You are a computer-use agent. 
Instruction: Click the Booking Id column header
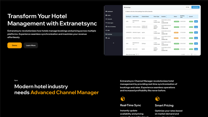coord(128,16)
